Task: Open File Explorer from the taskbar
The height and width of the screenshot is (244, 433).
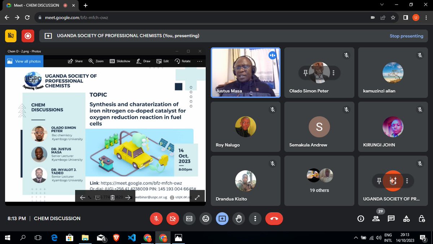Action: coord(85,237)
